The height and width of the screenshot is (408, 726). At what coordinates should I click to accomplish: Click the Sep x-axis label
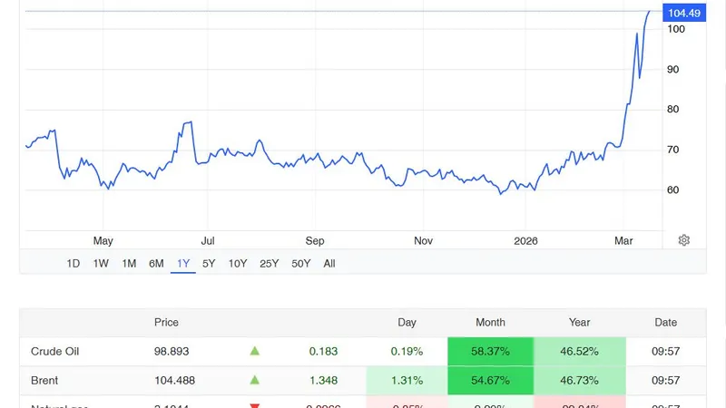tap(315, 241)
